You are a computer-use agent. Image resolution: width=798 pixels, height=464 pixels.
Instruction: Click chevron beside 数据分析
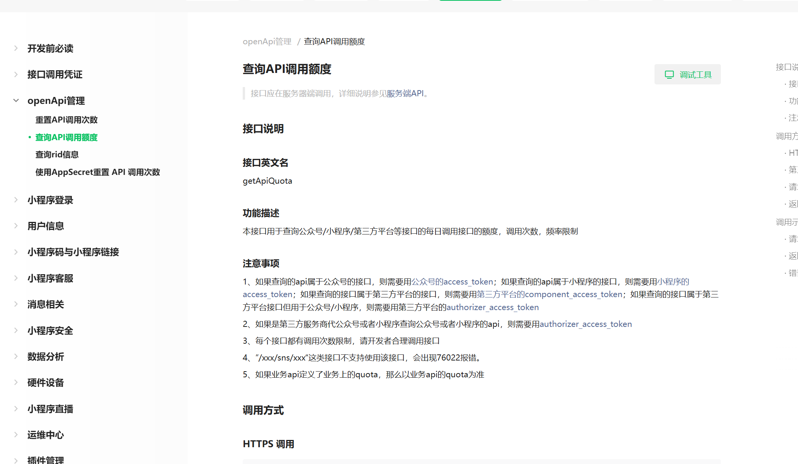16,356
